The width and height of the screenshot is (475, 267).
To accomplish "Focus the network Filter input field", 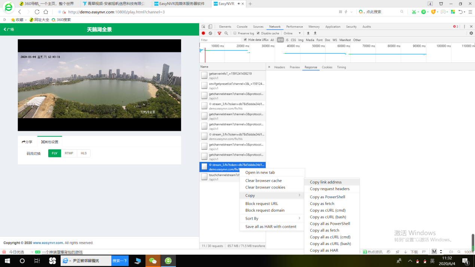I will coord(221,40).
